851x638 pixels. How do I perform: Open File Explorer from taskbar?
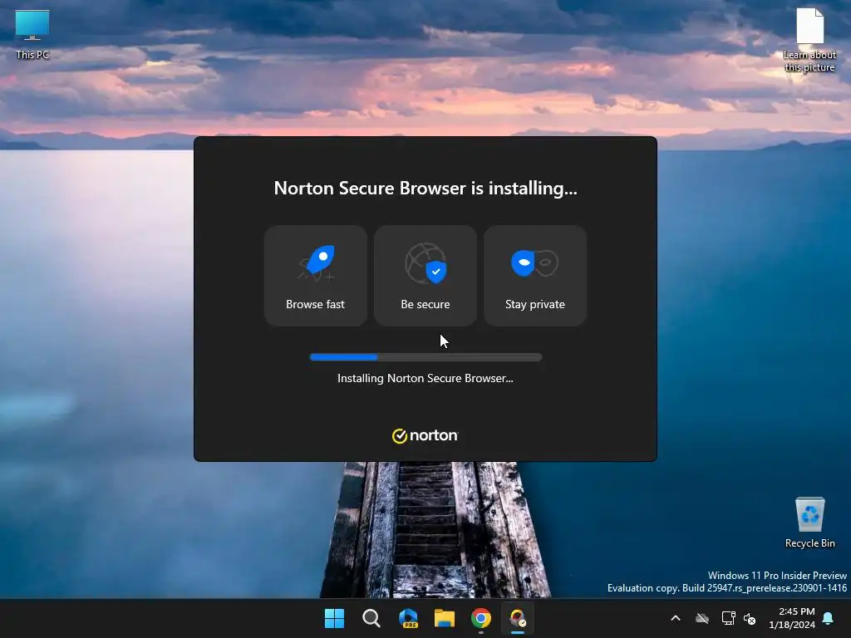pos(445,618)
